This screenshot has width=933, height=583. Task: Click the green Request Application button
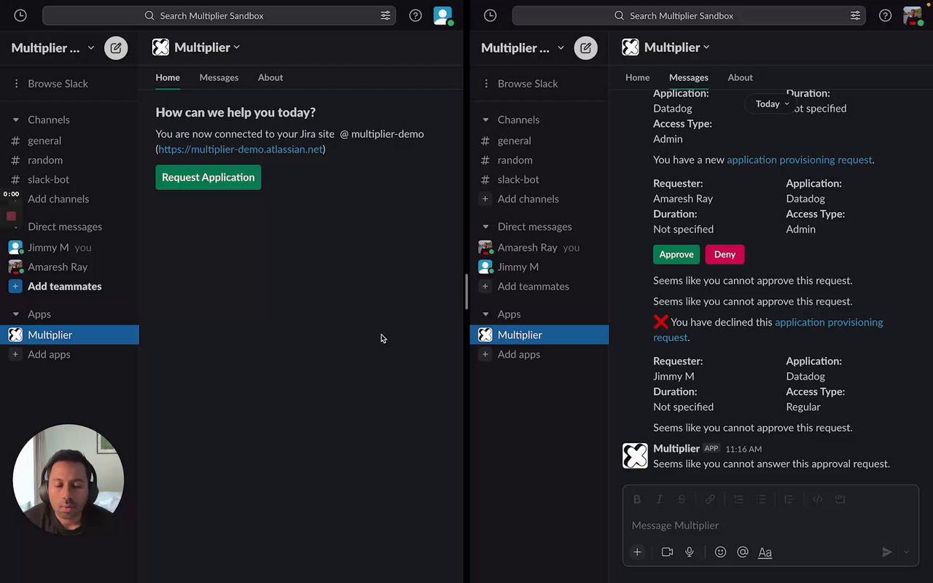click(208, 177)
